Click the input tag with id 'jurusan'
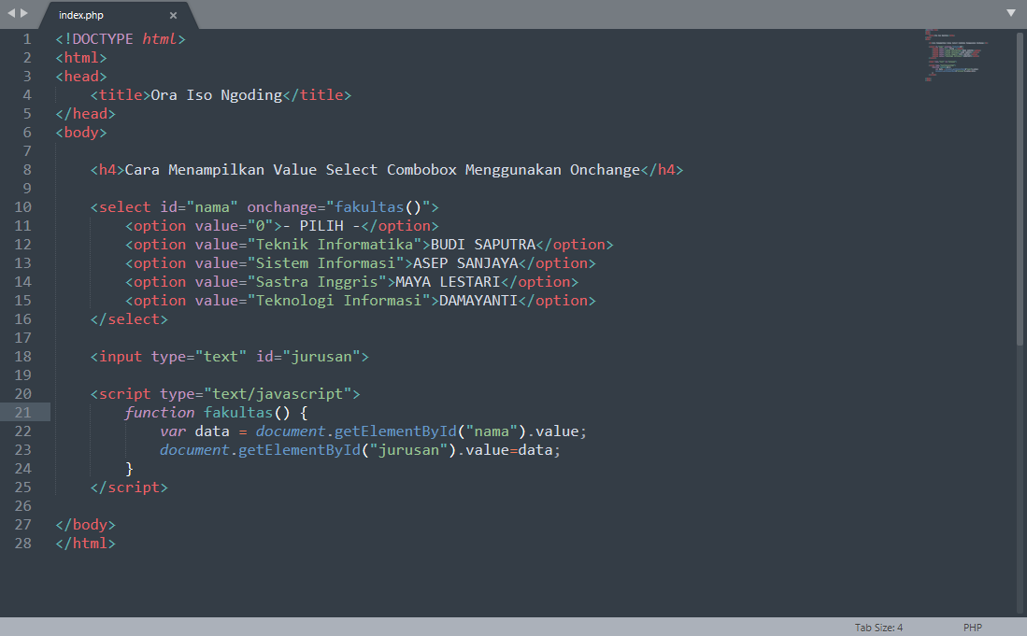Screen dimensions: 1027x636 coord(229,356)
